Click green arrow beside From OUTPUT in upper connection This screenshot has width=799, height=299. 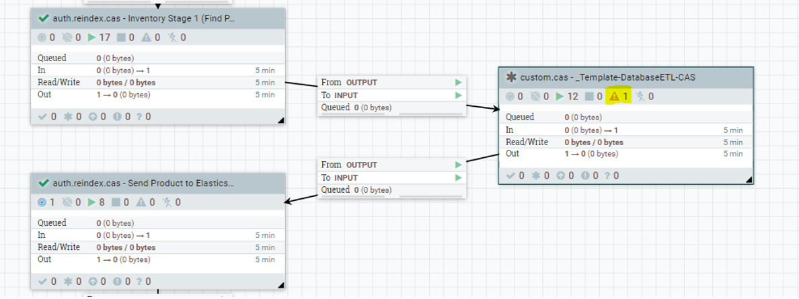pos(458,83)
